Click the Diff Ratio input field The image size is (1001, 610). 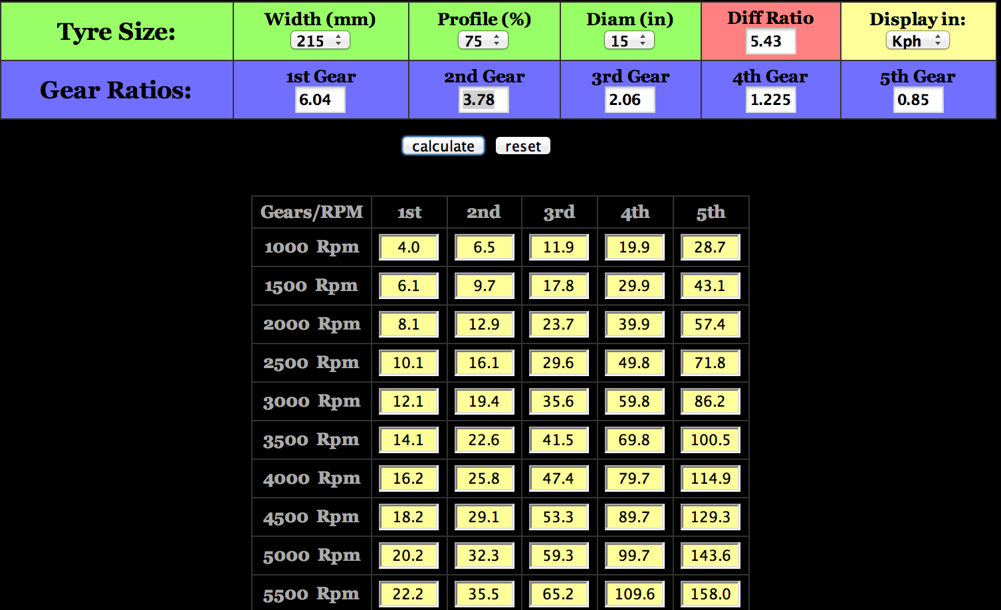click(x=770, y=41)
